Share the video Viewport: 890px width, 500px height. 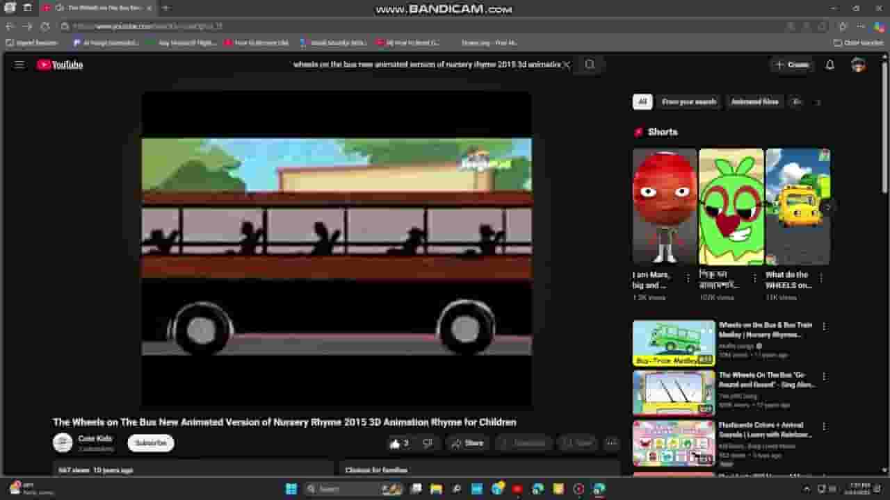[467, 443]
